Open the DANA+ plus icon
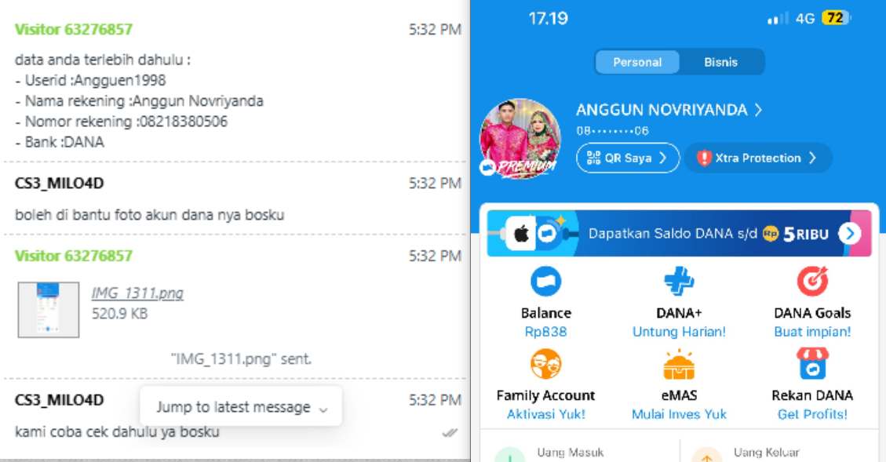The image size is (886, 462). click(679, 282)
